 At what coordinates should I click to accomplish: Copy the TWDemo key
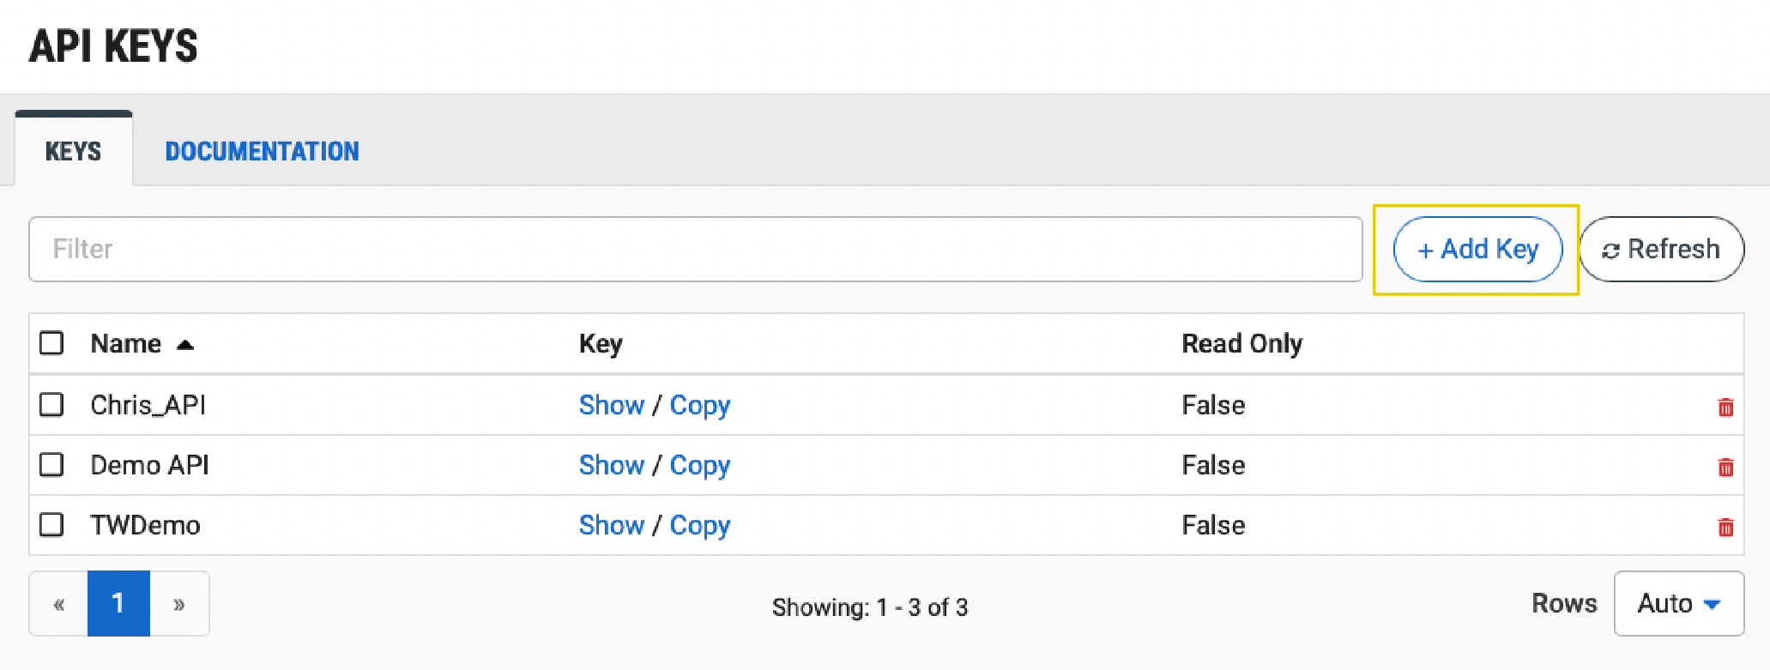pos(699,525)
